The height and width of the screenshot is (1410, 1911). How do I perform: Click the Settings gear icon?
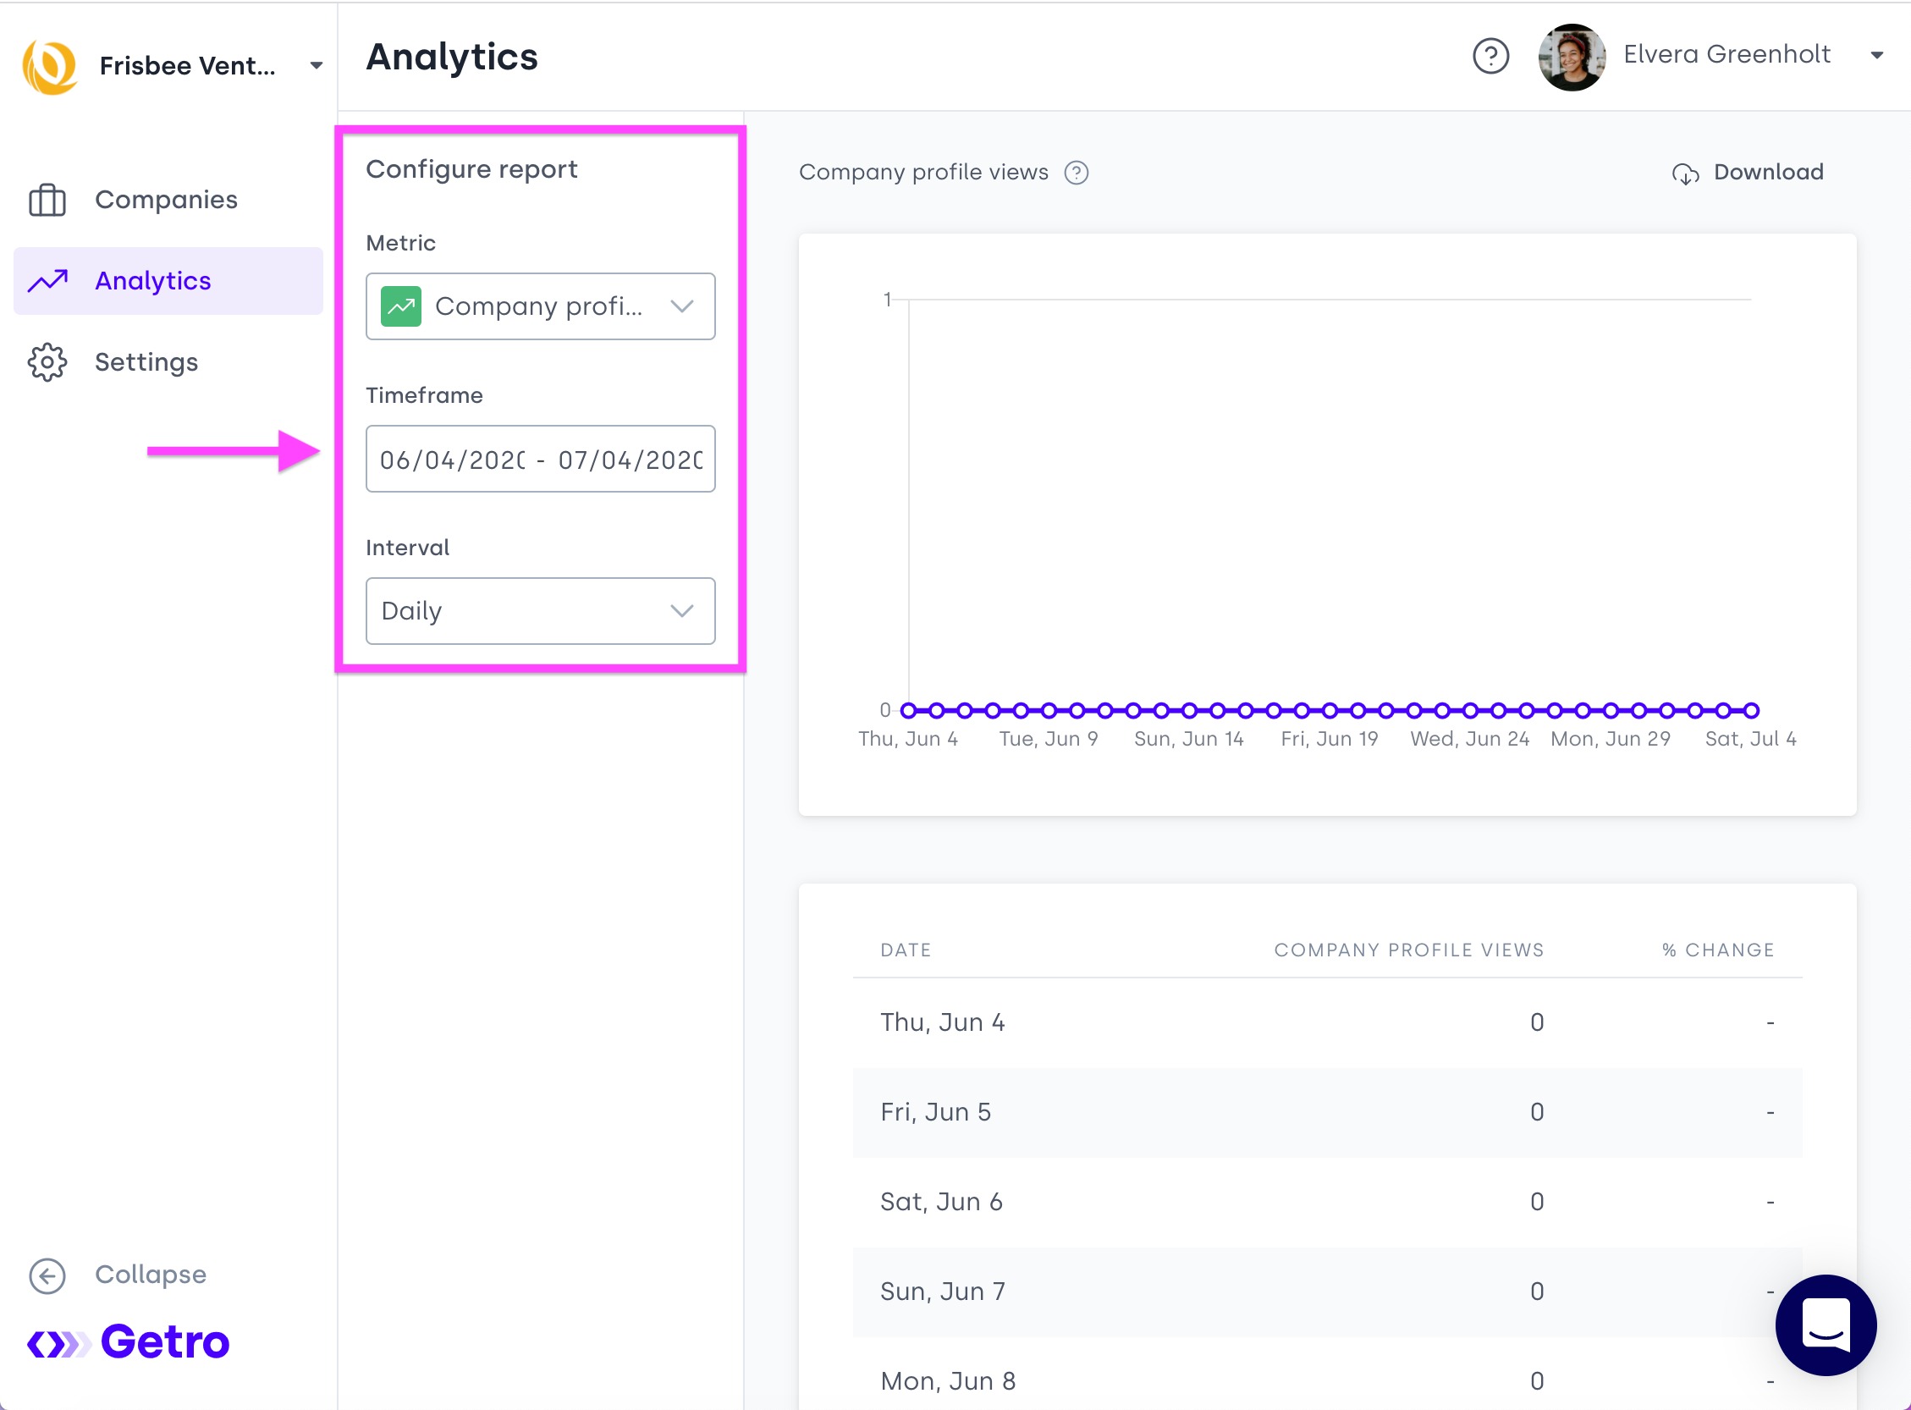click(x=47, y=362)
